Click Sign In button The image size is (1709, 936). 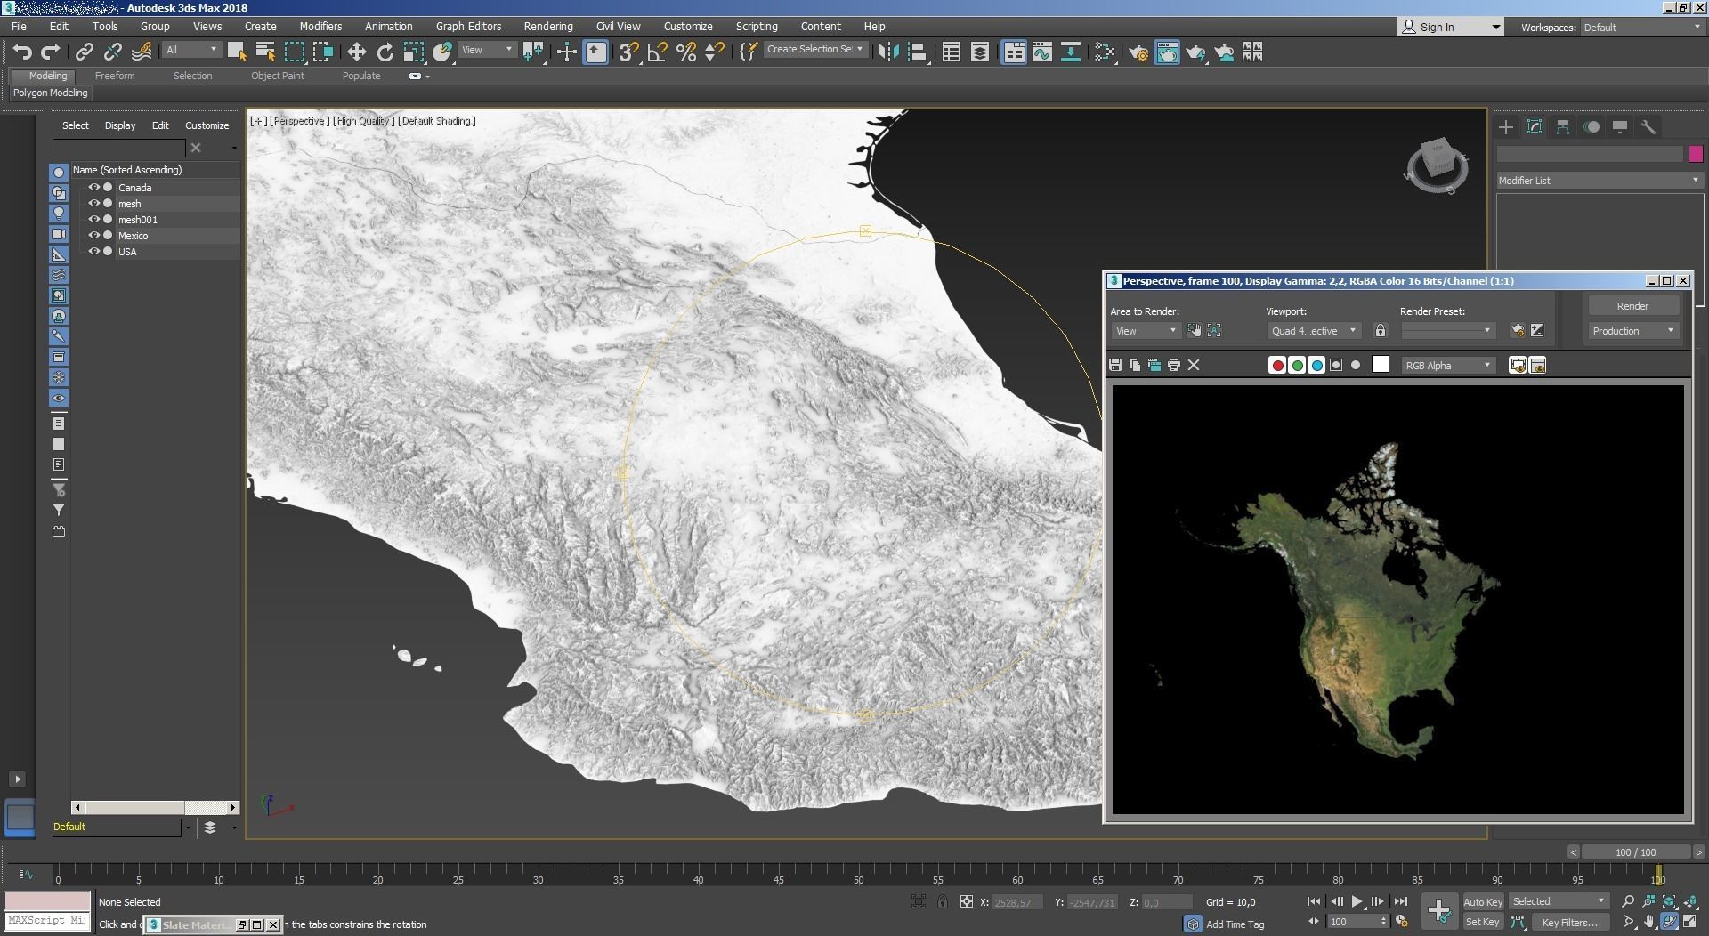(1450, 28)
